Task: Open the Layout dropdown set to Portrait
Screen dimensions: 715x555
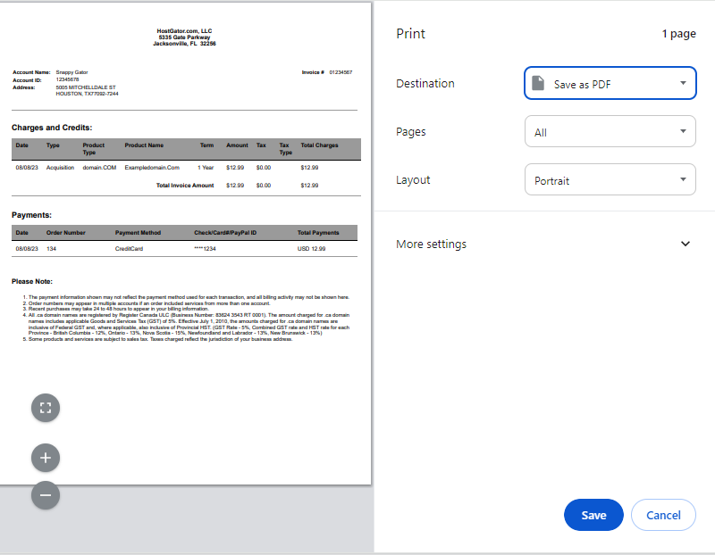Action: pyautogui.click(x=610, y=179)
